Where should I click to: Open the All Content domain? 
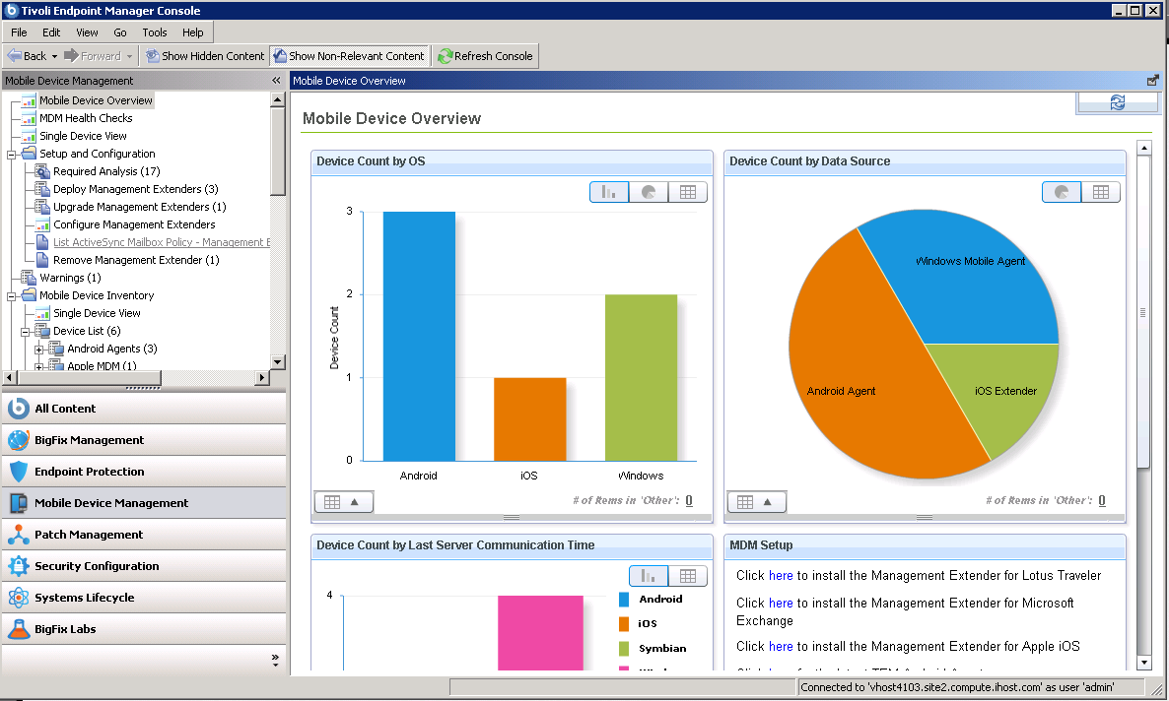coord(144,409)
